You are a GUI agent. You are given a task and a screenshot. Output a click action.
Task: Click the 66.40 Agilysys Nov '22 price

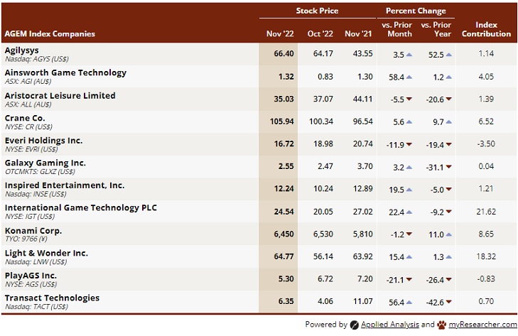pyautogui.click(x=284, y=53)
